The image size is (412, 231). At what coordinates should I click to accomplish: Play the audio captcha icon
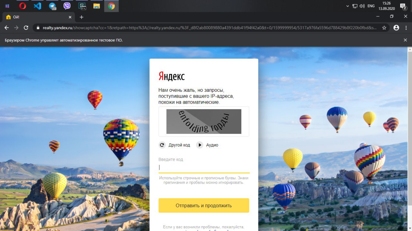point(200,145)
